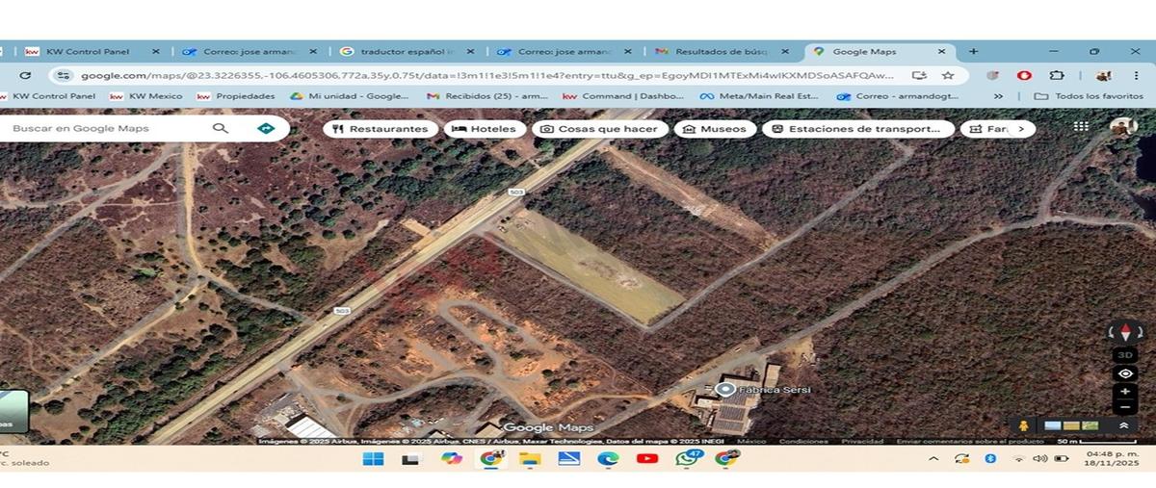Open the Google apps grid
Image resolution: width=1156 pixels, height=488 pixels.
[1081, 127]
